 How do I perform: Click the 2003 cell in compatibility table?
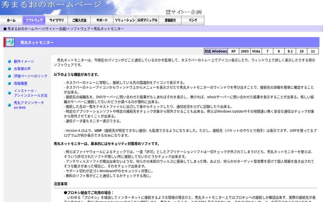(x=245, y=52)
